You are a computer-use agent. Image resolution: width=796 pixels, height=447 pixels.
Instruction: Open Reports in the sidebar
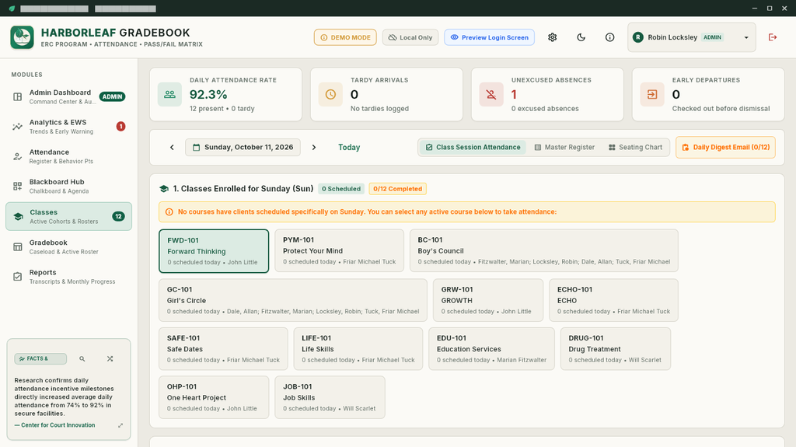[68, 277]
